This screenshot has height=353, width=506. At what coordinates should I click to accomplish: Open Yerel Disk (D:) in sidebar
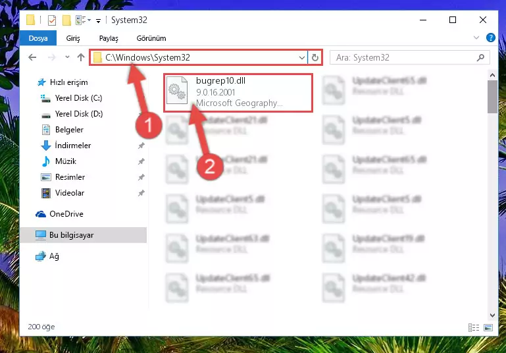(79, 114)
